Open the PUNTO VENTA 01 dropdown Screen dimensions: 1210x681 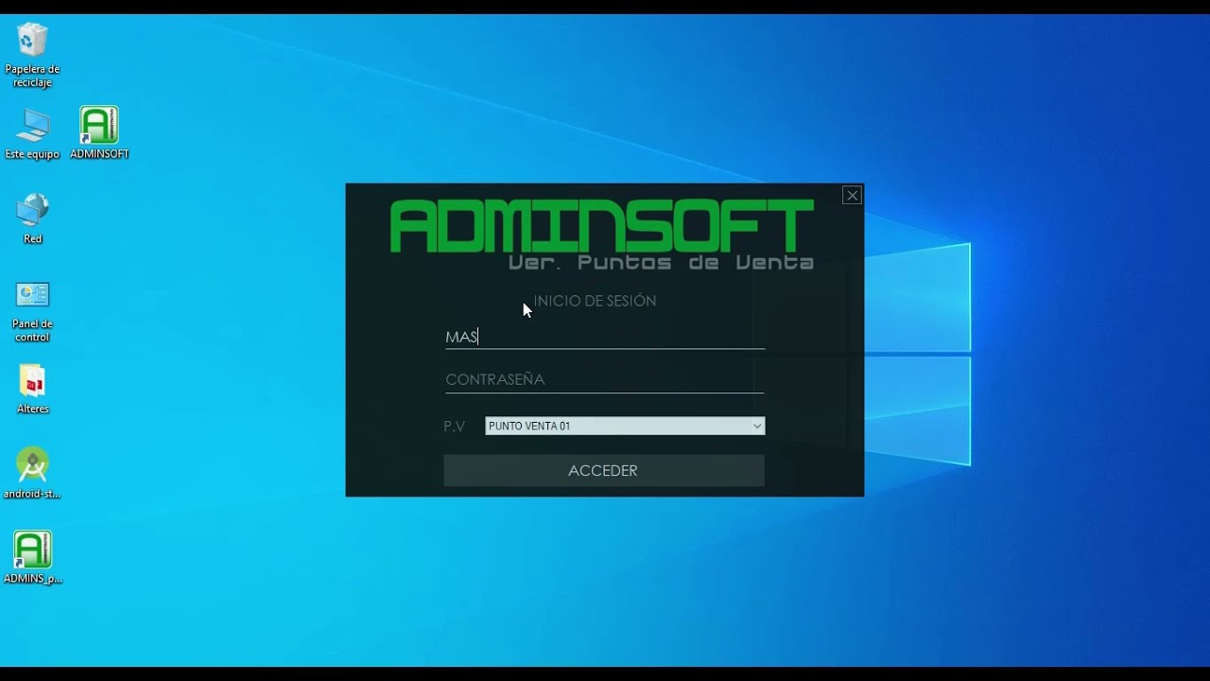pos(625,426)
